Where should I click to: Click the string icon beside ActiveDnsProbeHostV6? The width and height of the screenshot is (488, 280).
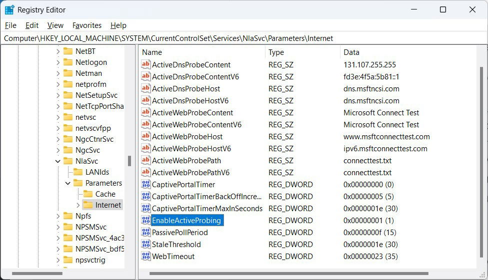[145, 100]
